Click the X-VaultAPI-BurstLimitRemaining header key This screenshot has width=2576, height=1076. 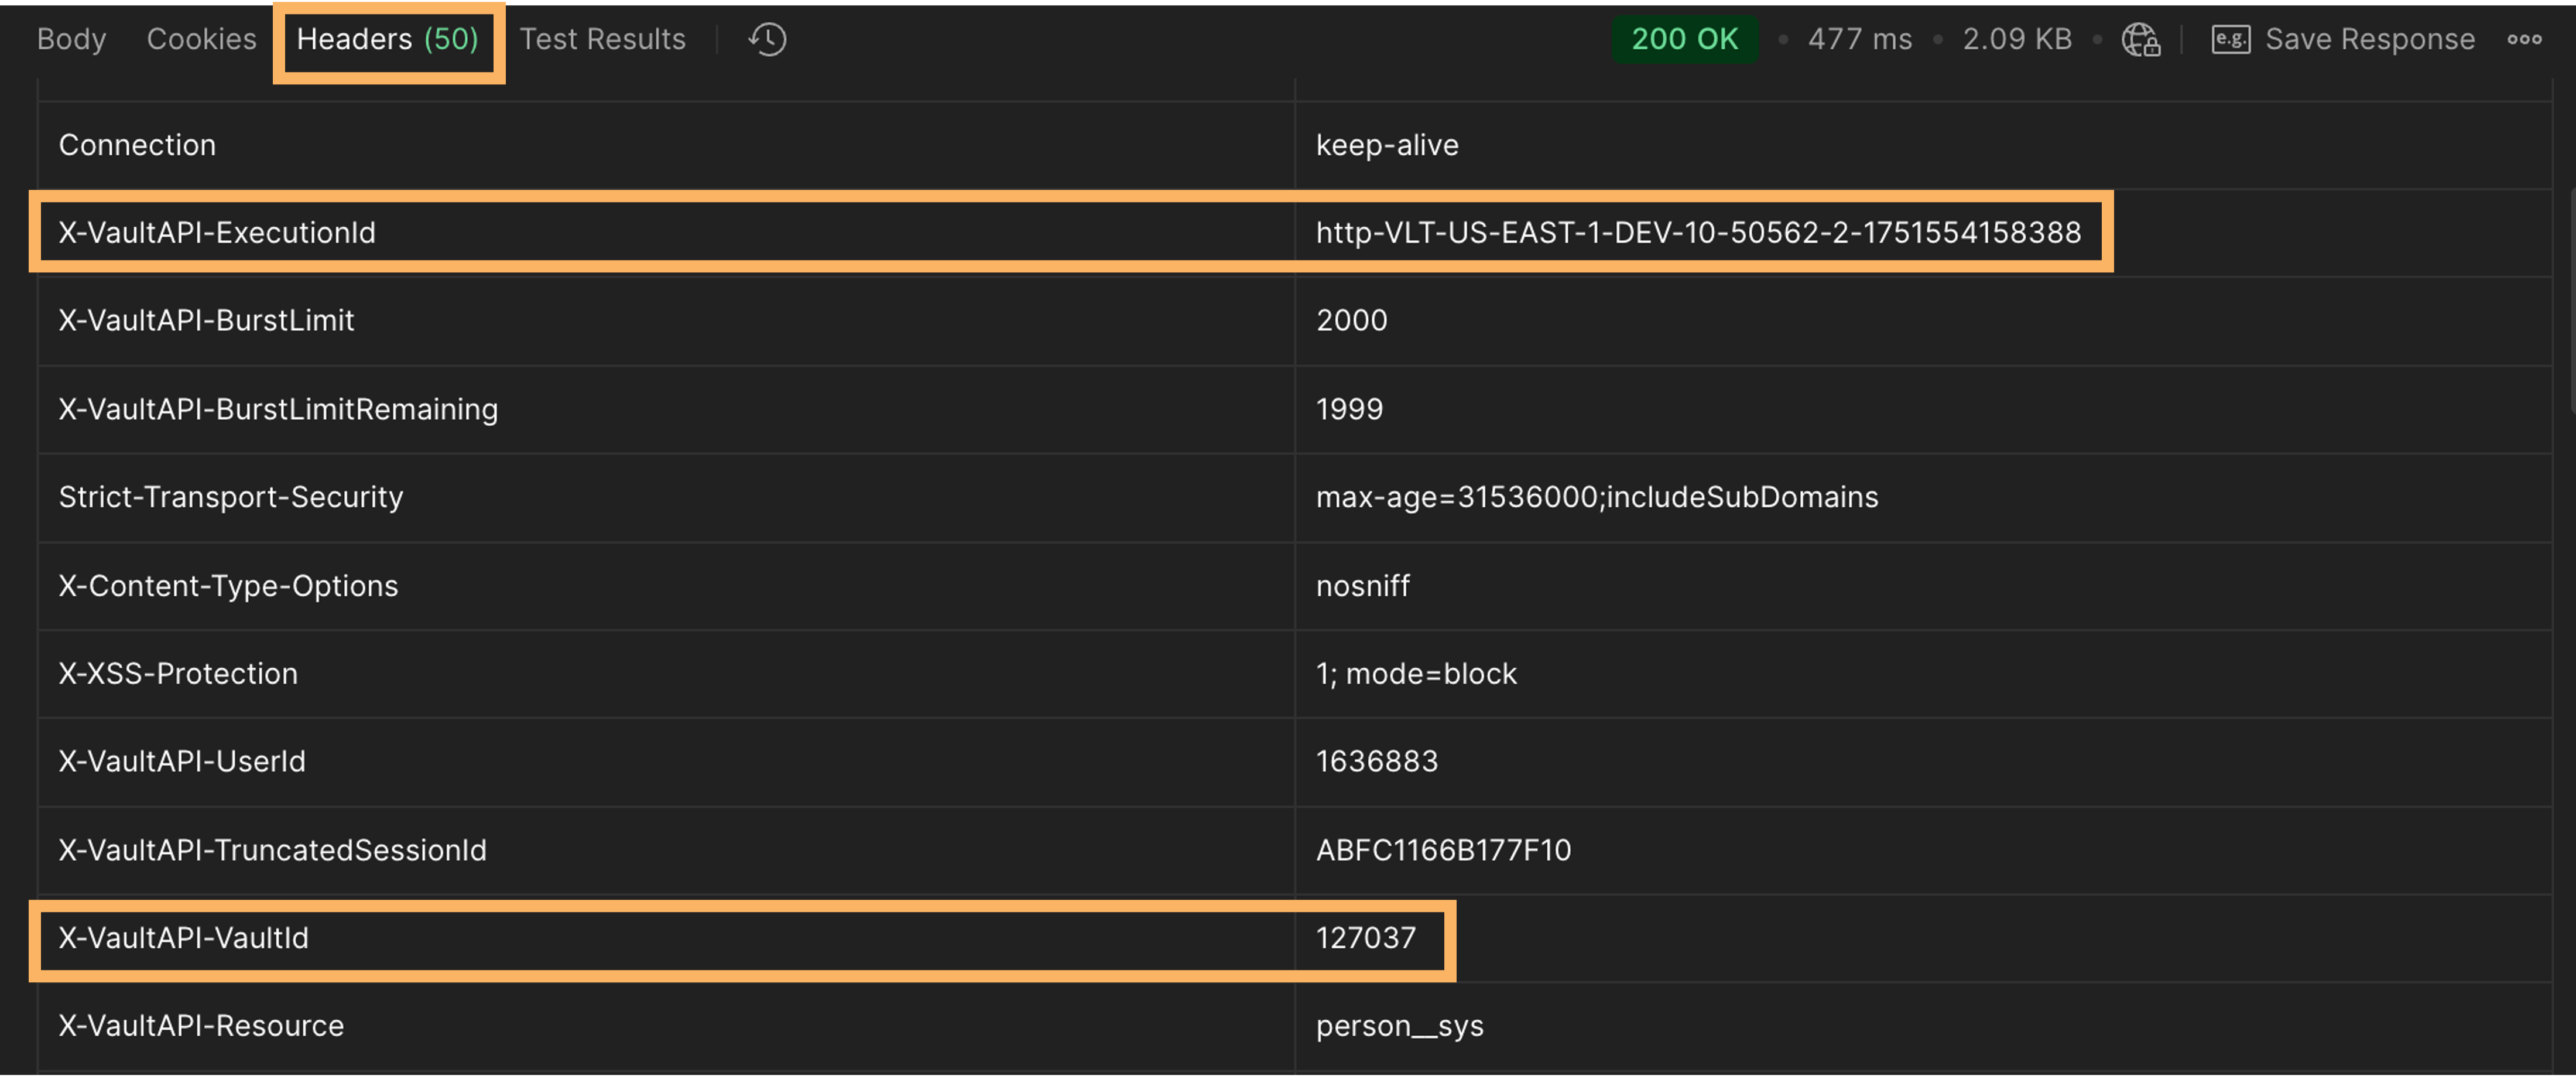pyautogui.click(x=277, y=409)
